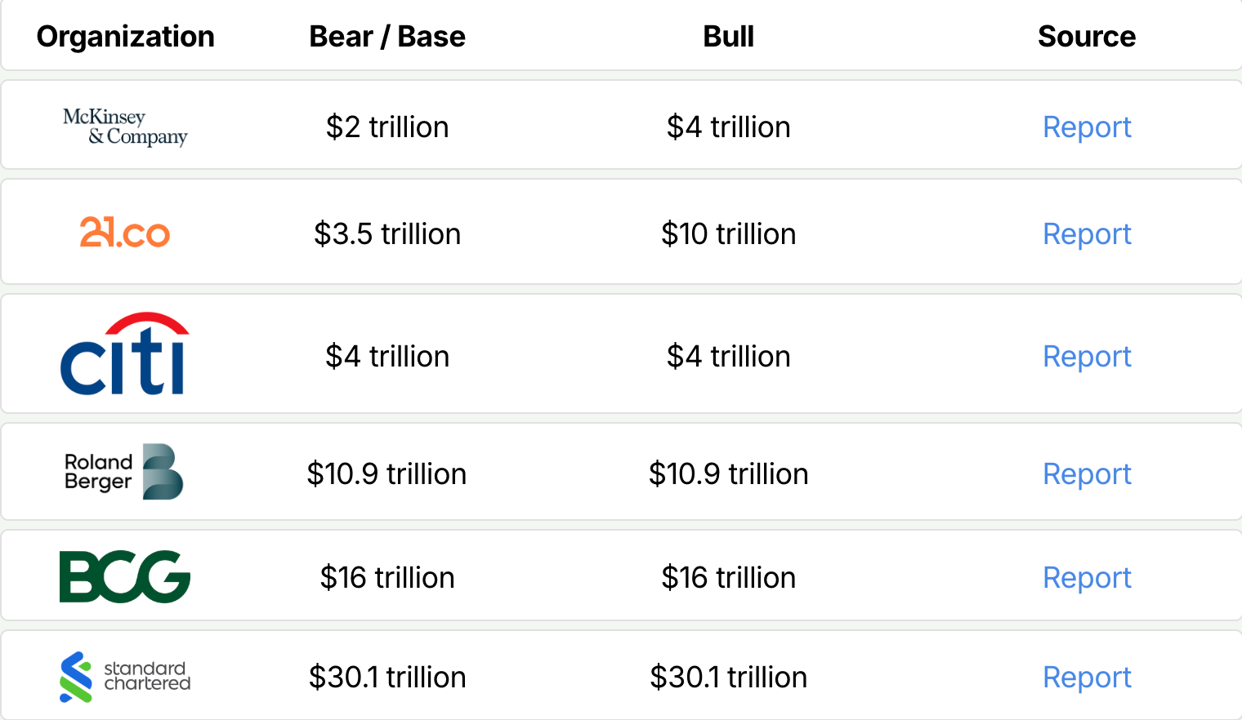
Task: Open the McKinsey Report link
Action: 1087,127
